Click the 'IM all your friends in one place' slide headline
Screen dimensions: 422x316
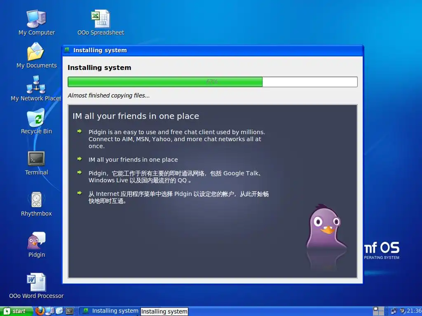pos(136,116)
